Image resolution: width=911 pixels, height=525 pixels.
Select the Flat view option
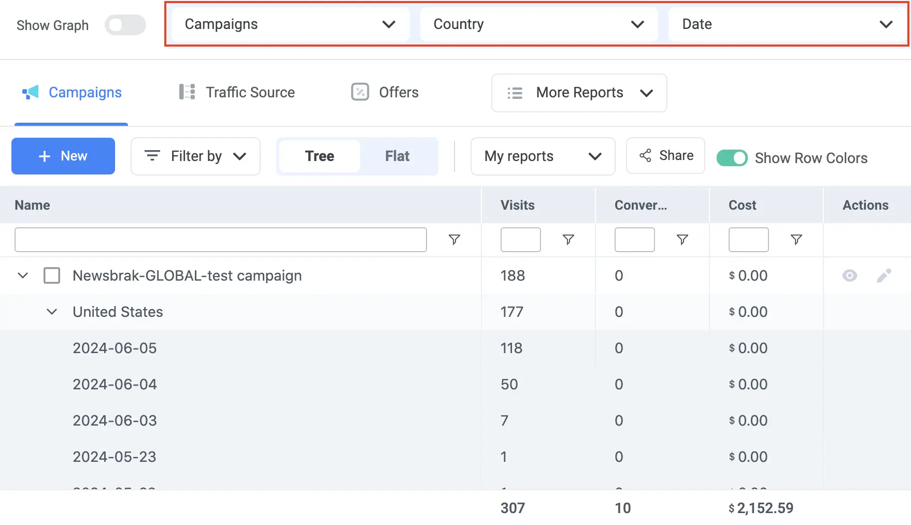tap(397, 156)
